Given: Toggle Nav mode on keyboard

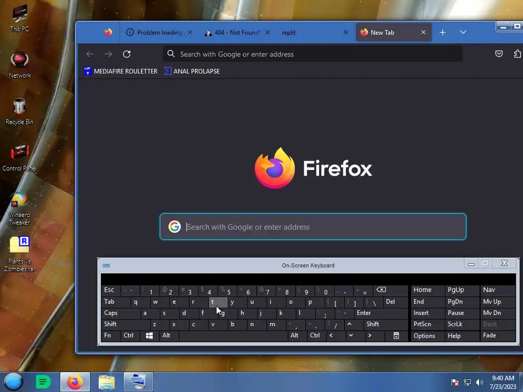Looking at the screenshot, I should click(497, 290).
